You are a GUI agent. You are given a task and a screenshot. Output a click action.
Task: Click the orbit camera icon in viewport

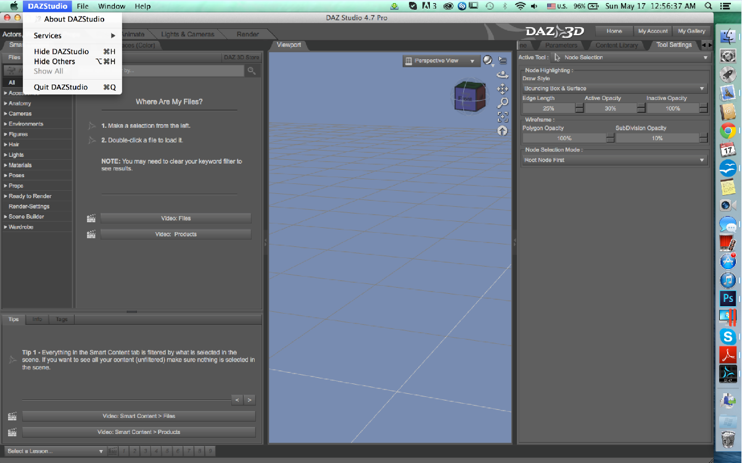(502, 75)
